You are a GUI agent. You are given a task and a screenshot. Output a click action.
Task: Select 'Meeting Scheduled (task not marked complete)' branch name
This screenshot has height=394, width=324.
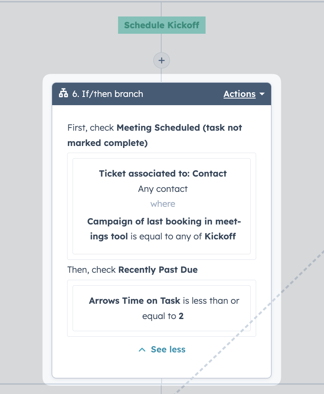coord(155,135)
